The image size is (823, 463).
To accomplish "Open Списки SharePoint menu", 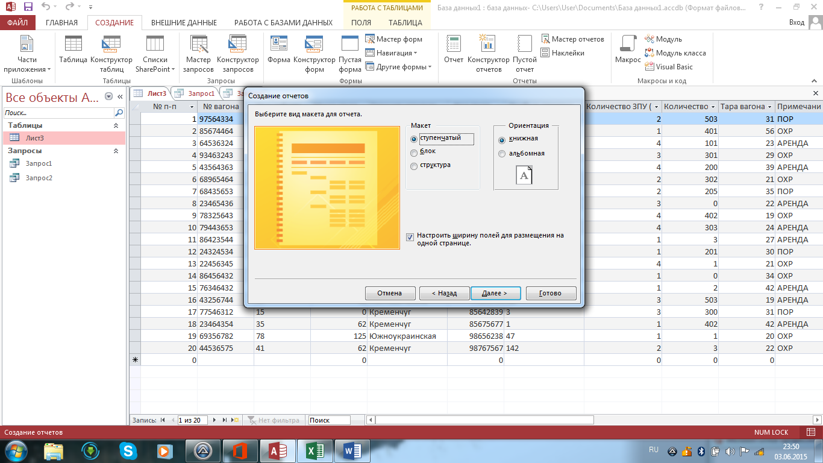I will coord(155,54).
